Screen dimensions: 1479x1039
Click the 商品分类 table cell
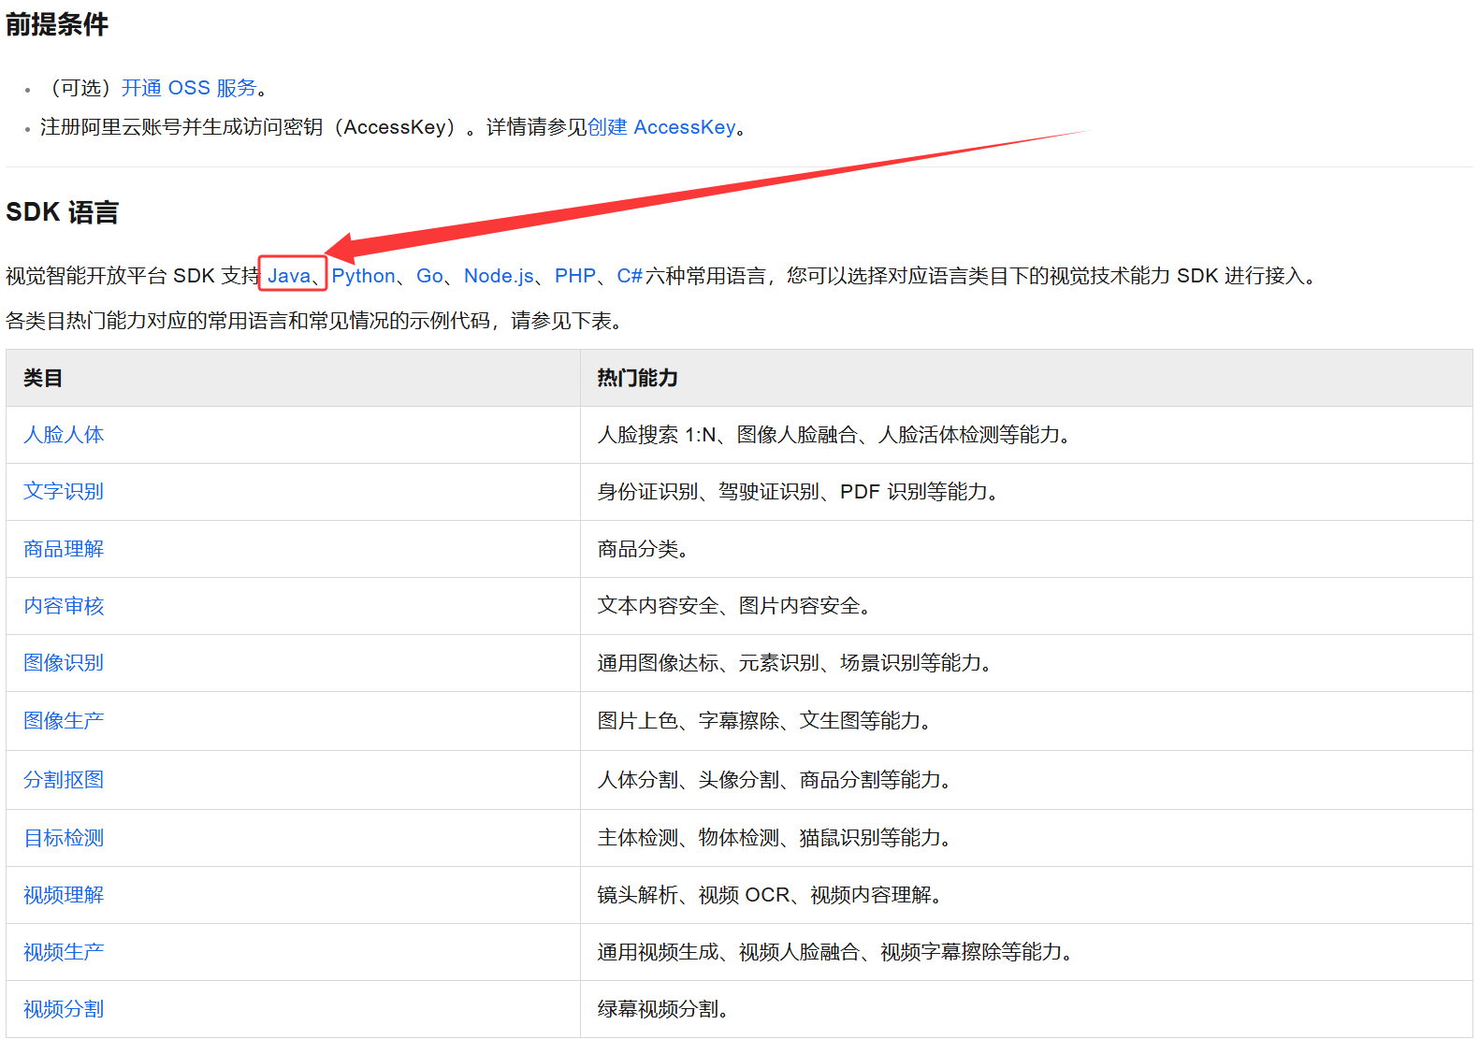(x=1026, y=549)
